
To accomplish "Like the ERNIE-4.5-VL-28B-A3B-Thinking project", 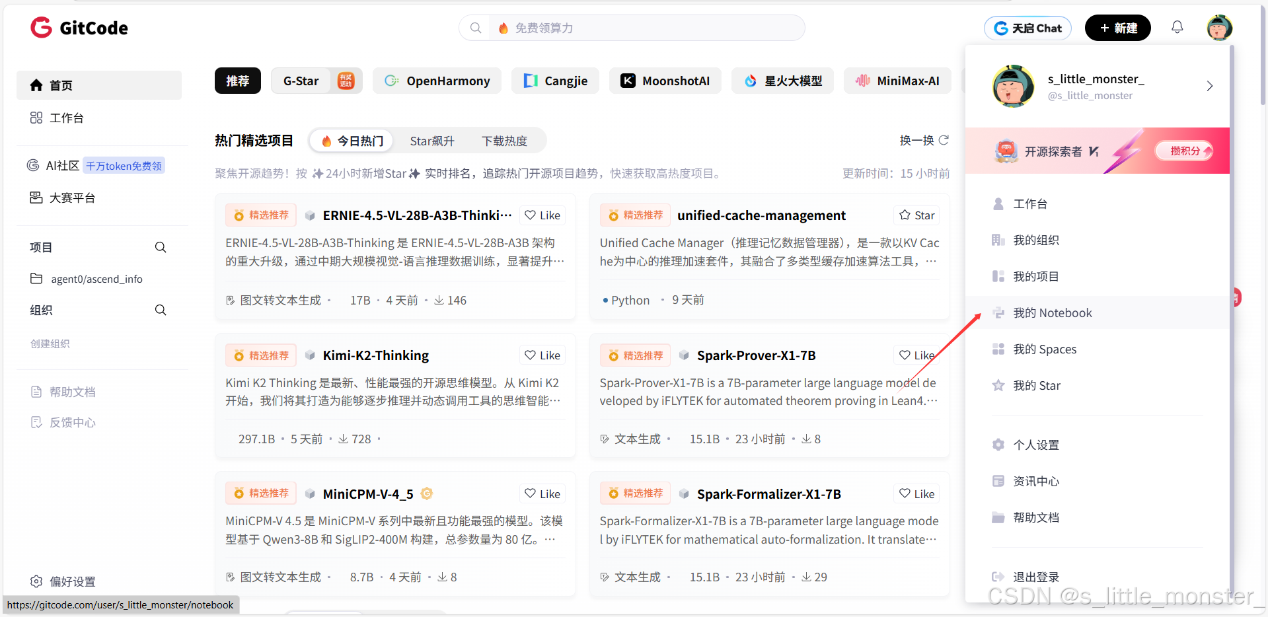I will pyautogui.click(x=542, y=215).
